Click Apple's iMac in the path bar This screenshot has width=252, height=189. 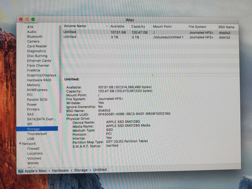[x=36, y=171]
